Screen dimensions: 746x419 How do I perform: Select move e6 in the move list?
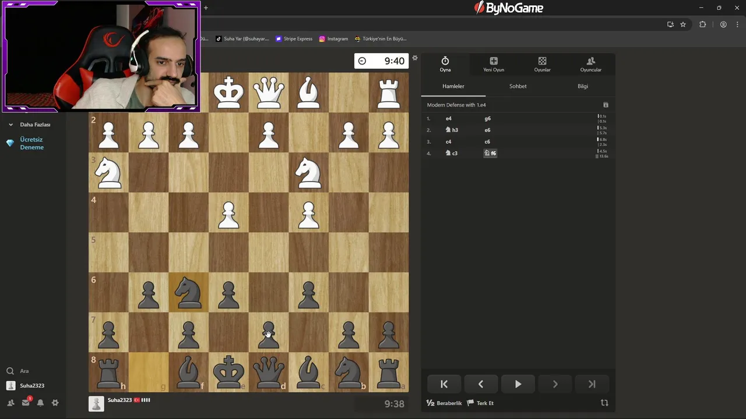click(488, 130)
